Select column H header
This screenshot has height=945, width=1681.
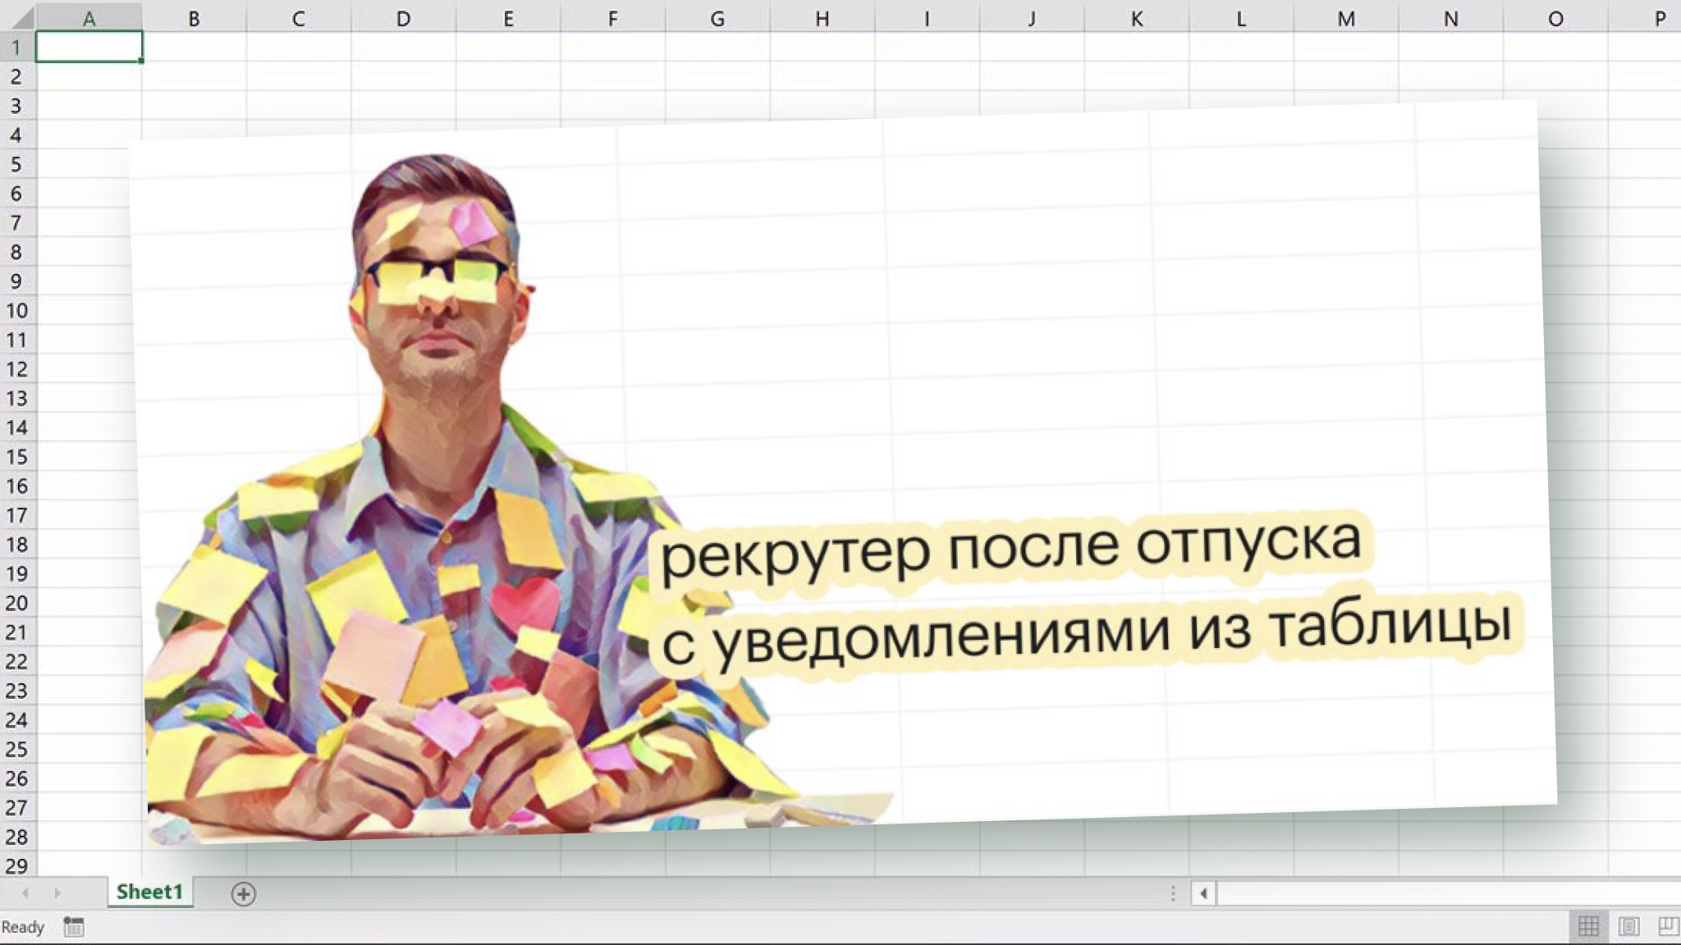point(822,18)
